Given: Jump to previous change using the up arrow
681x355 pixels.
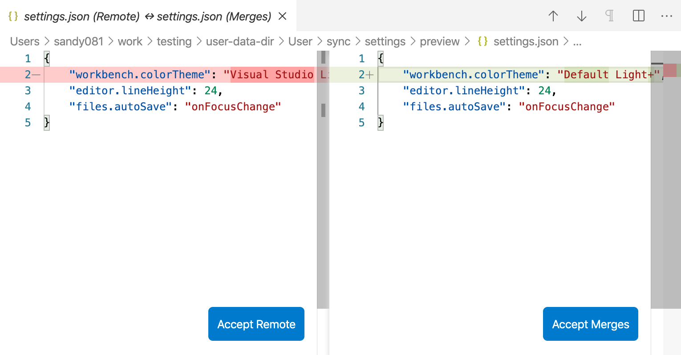Looking at the screenshot, I should [x=553, y=16].
